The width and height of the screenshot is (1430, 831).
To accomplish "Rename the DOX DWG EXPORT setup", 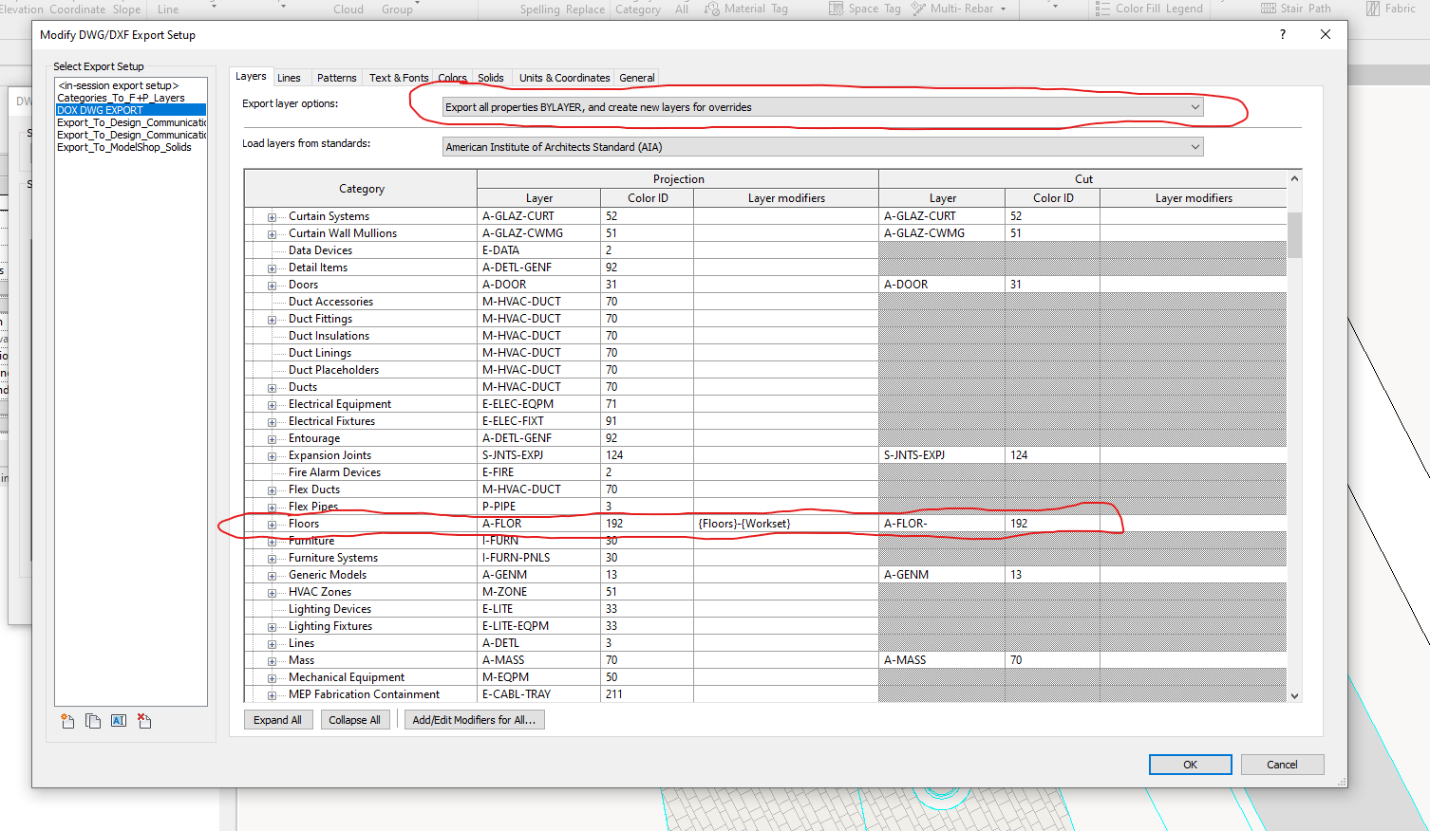I will click(118, 721).
